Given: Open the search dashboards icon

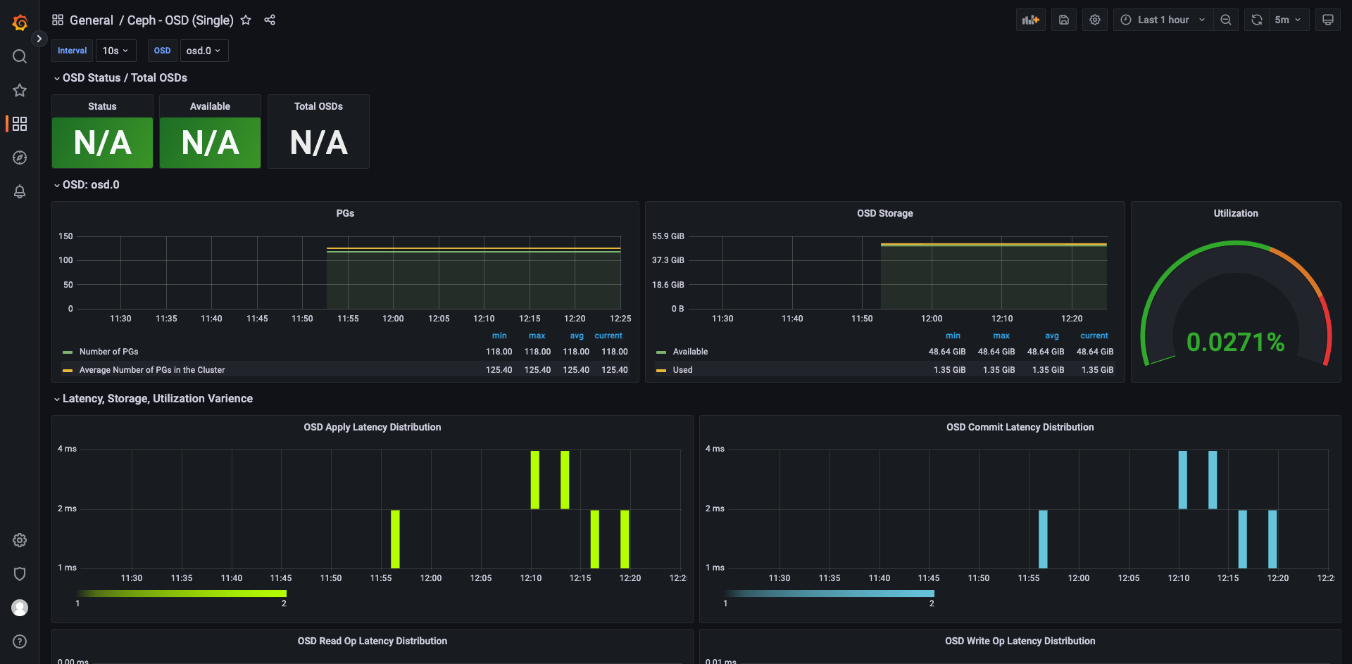Looking at the screenshot, I should click(x=20, y=56).
